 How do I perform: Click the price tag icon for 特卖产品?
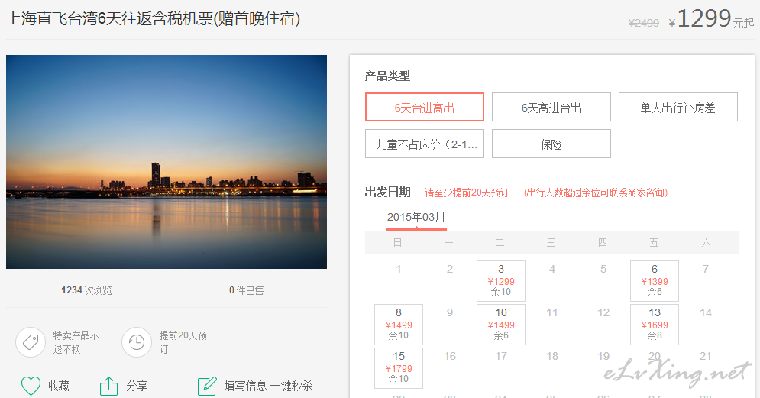coord(31,342)
